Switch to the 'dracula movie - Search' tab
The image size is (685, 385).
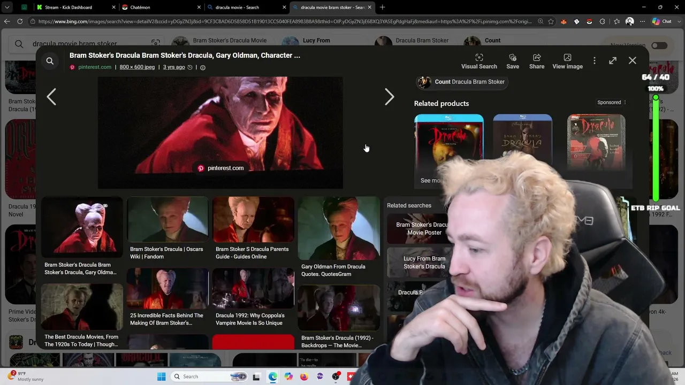(237, 7)
